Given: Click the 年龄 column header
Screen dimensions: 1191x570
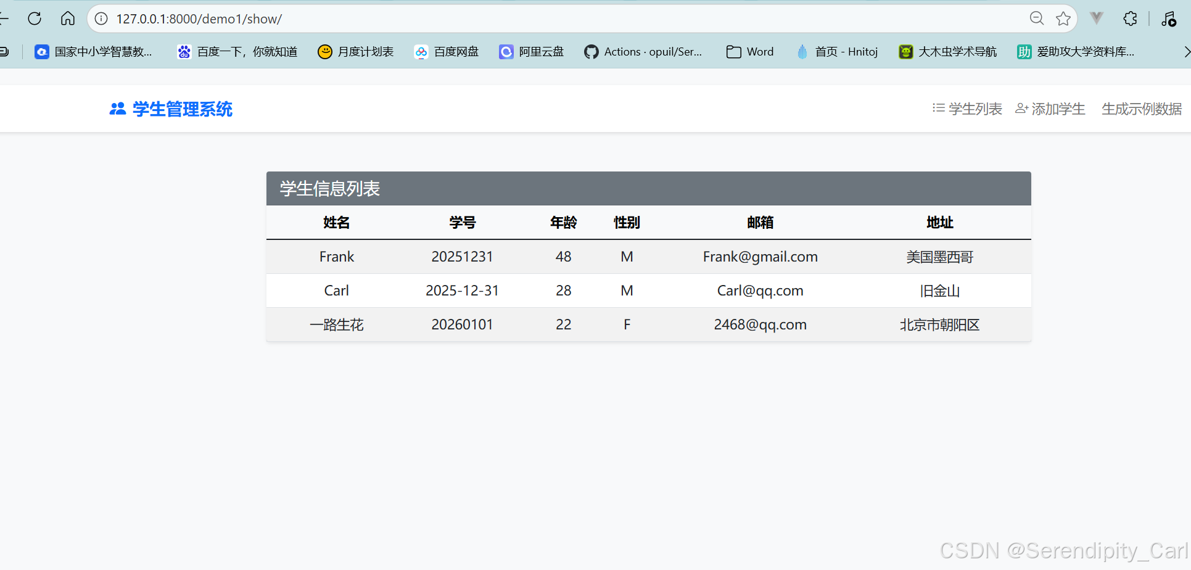Looking at the screenshot, I should click(x=563, y=223).
